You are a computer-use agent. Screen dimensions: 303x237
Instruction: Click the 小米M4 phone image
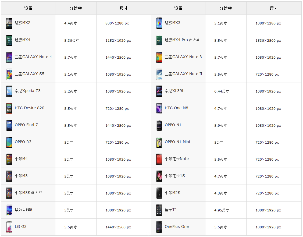(x=9, y=160)
